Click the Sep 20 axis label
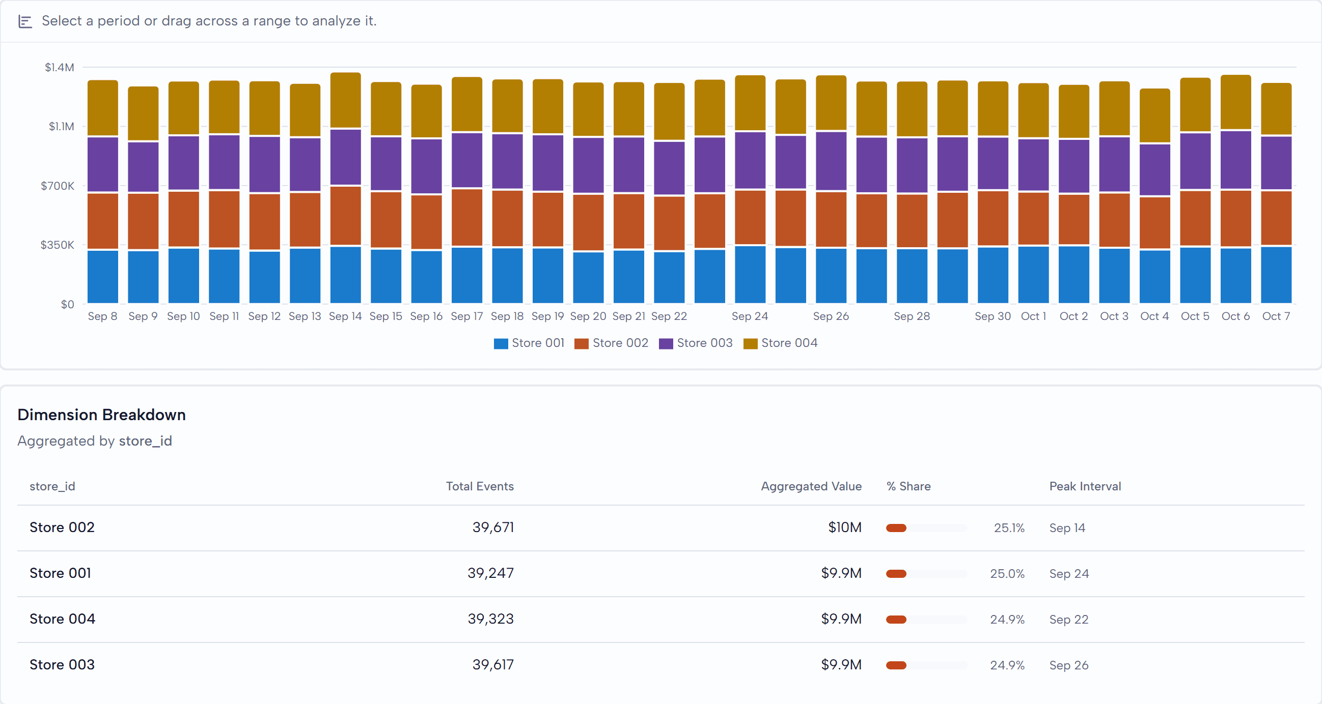The height and width of the screenshot is (704, 1322). tap(588, 316)
